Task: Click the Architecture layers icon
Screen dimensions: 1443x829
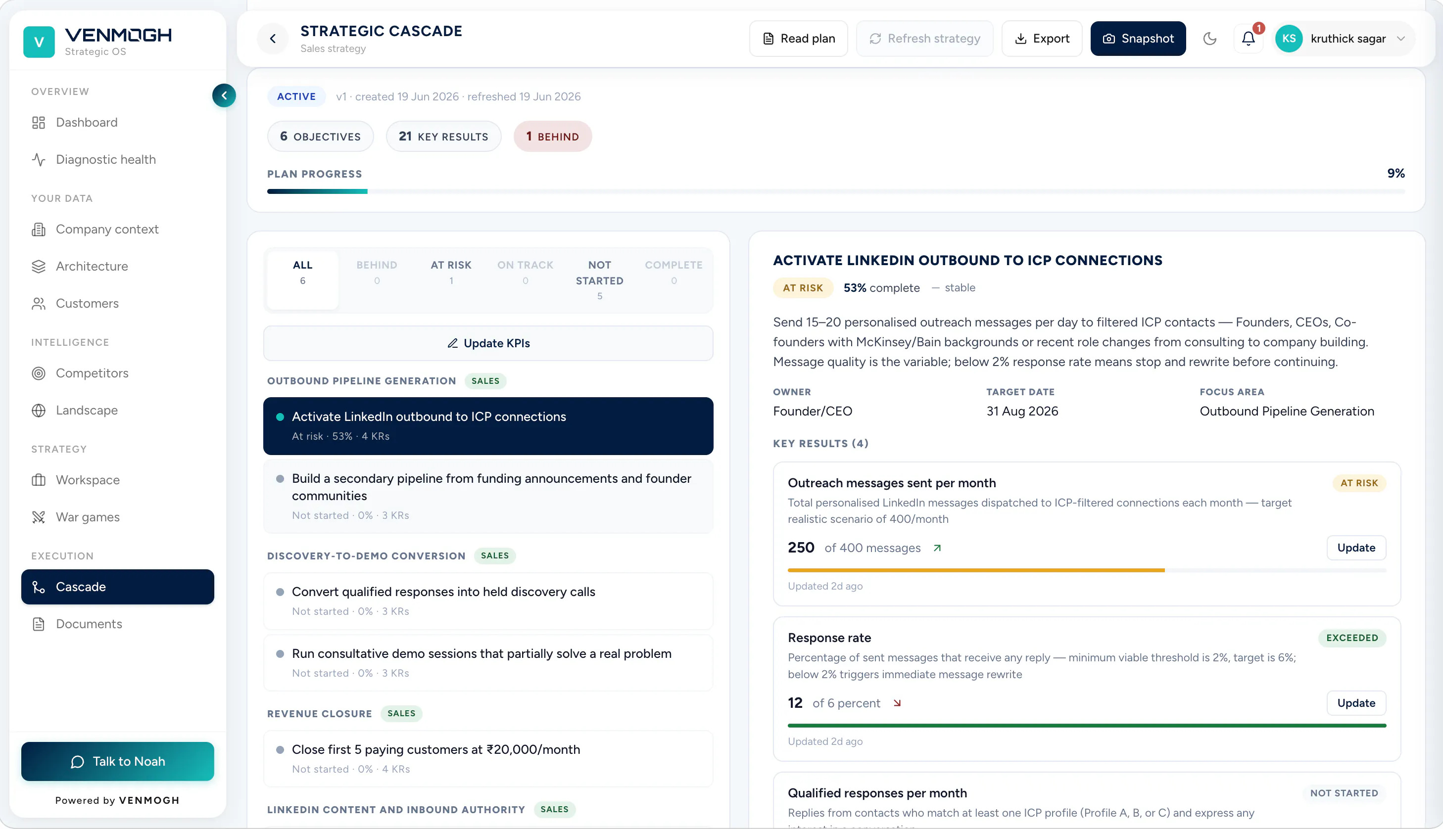Action: 39,266
